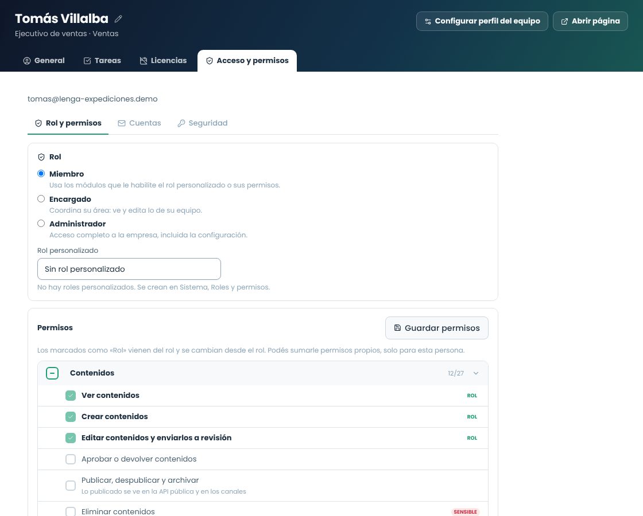This screenshot has height=516, width=643.
Task: Select the Acceso y permisos tab
Action: pos(247,61)
